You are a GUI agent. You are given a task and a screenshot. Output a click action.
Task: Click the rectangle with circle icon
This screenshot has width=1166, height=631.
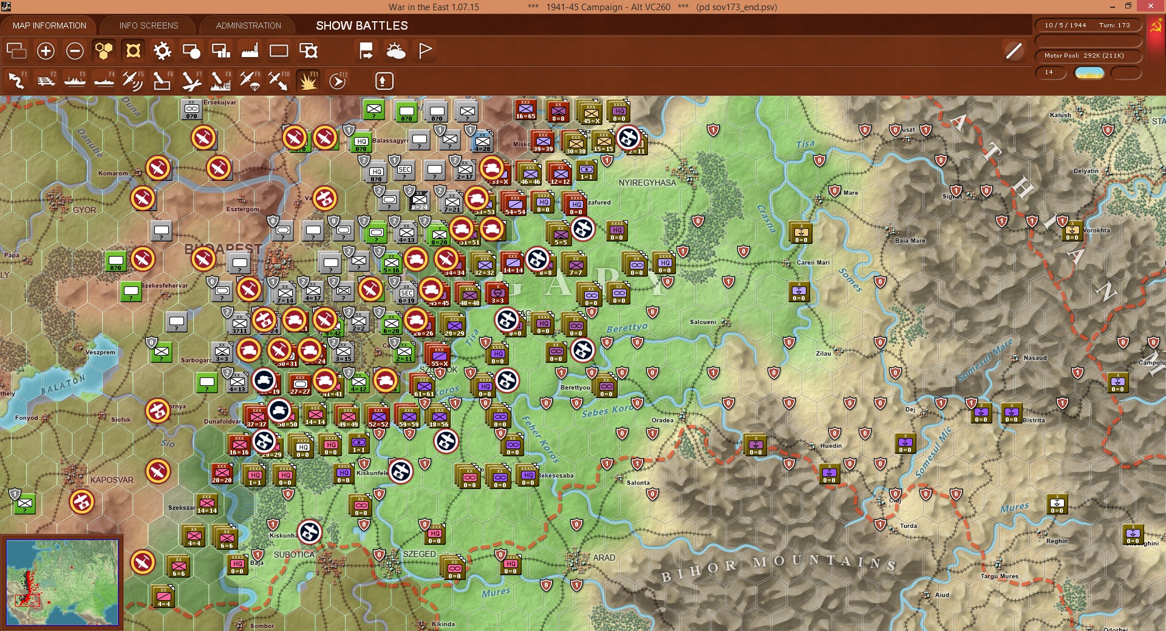click(x=191, y=51)
